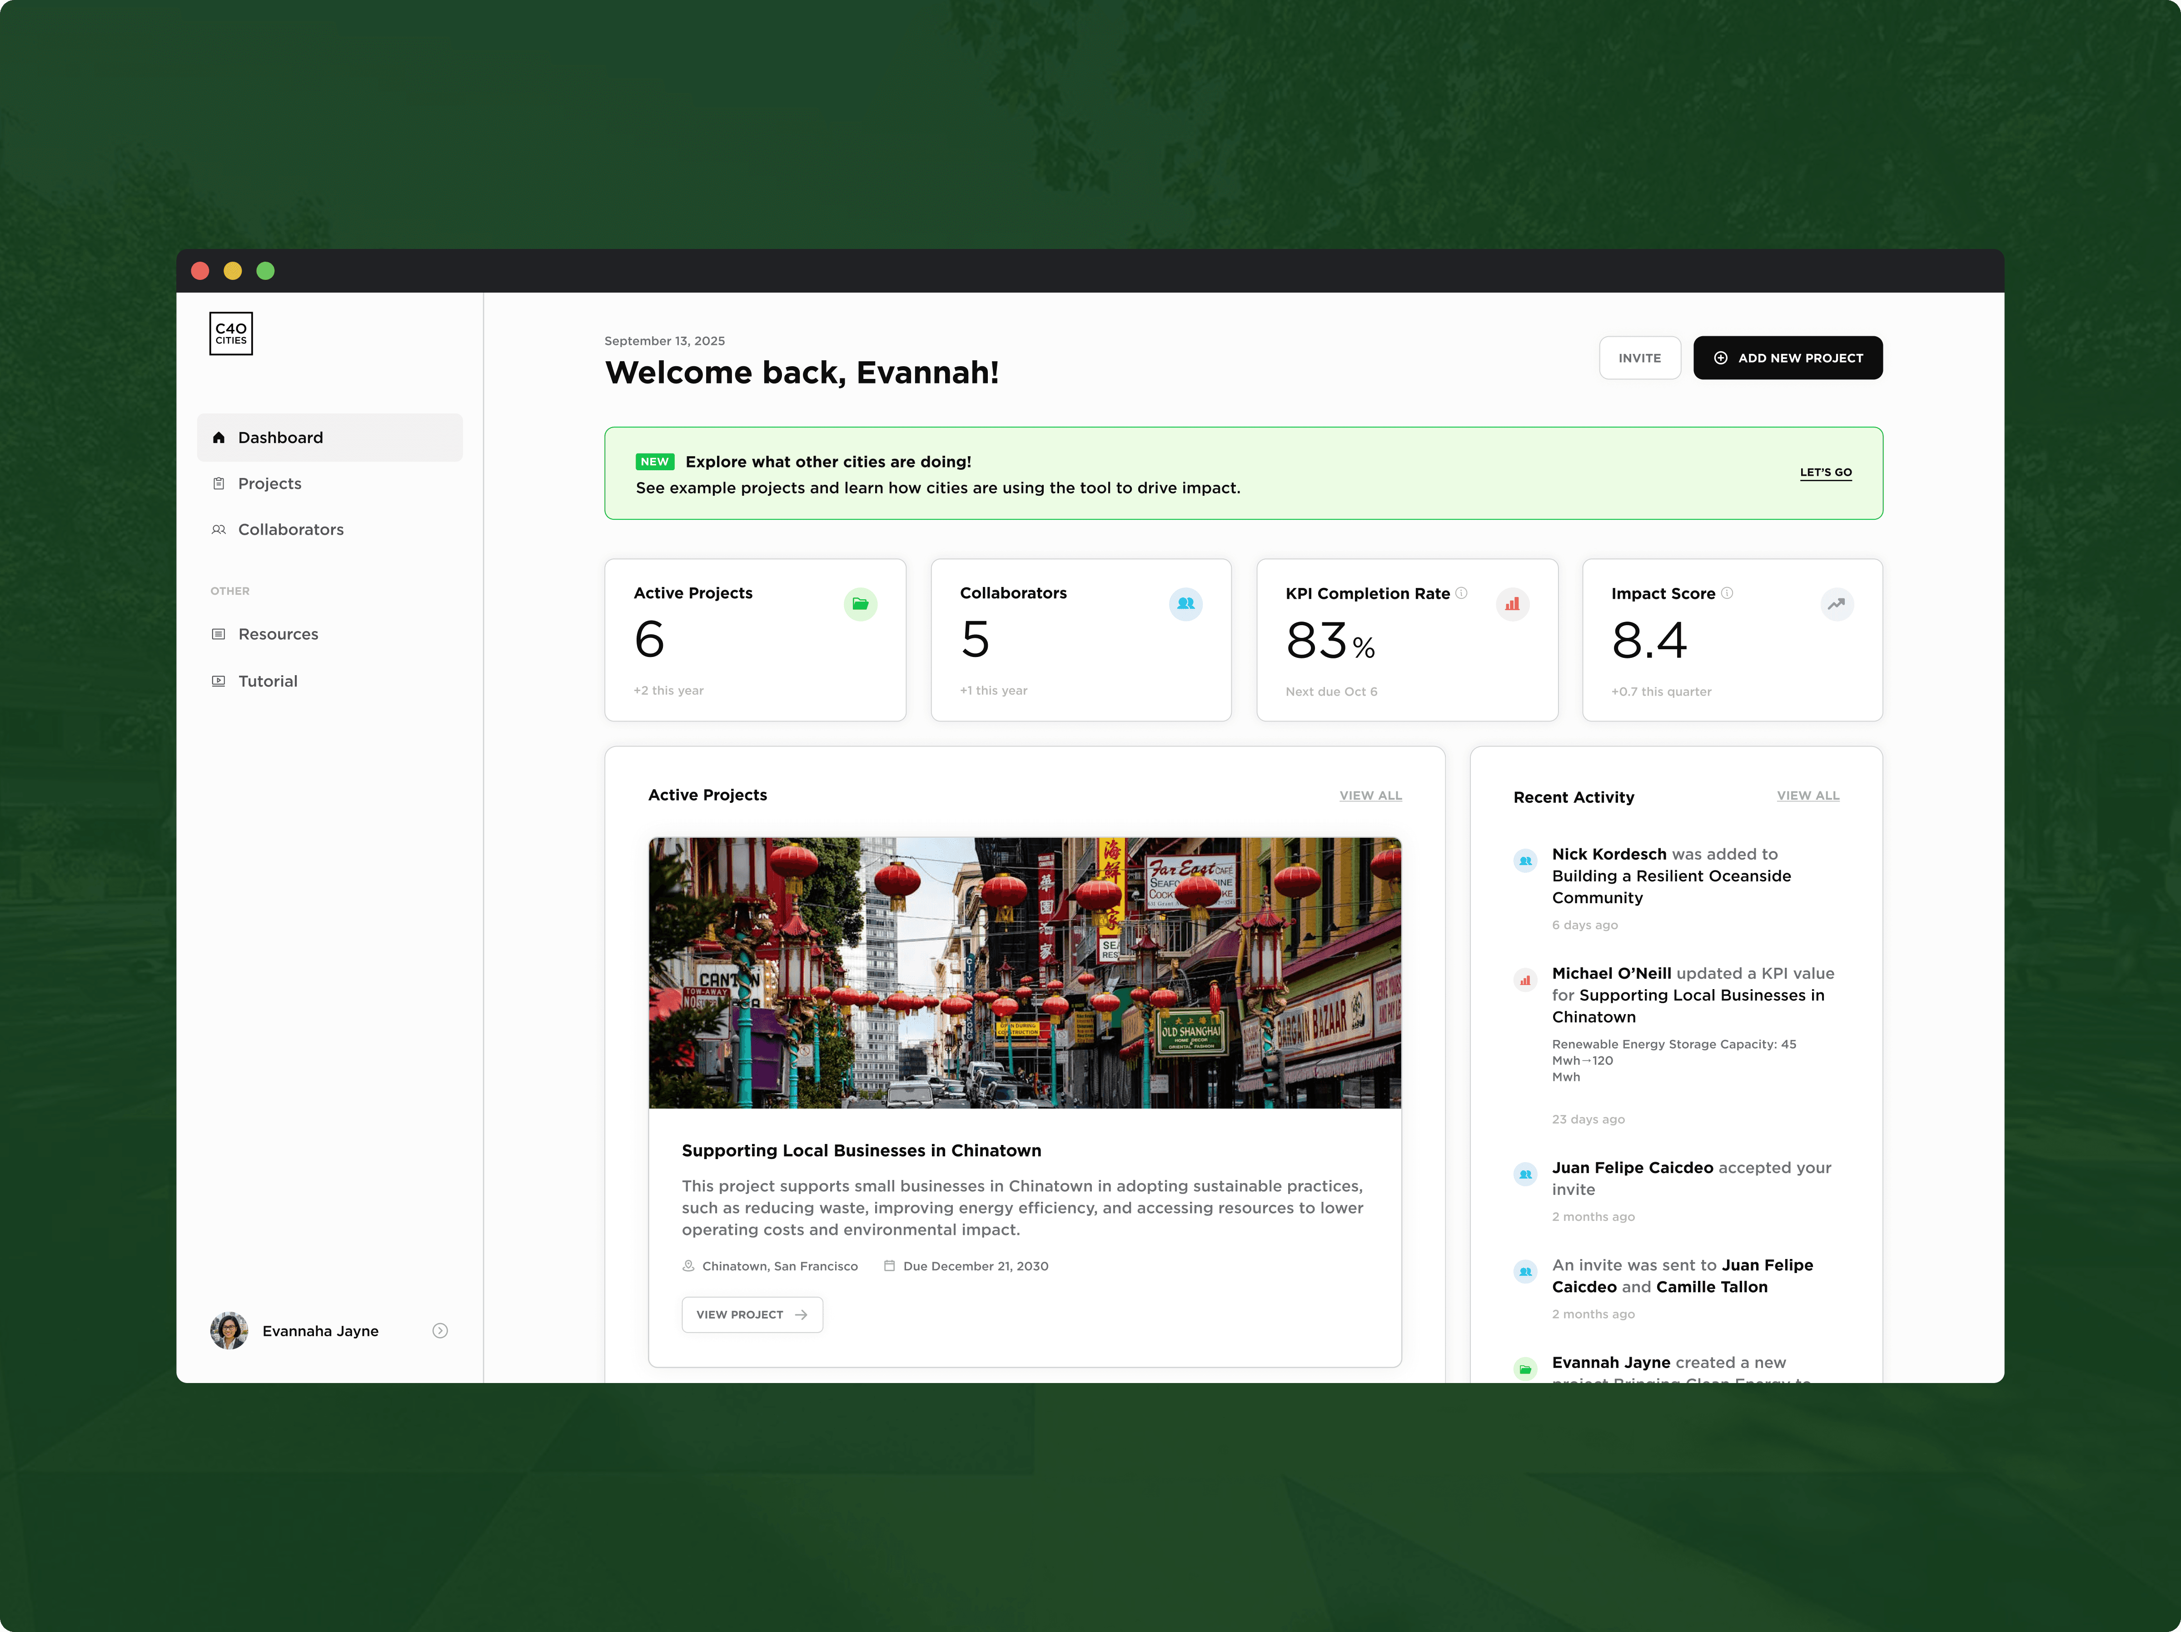
Task: Click the C40 Cities logo
Action: 231,333
